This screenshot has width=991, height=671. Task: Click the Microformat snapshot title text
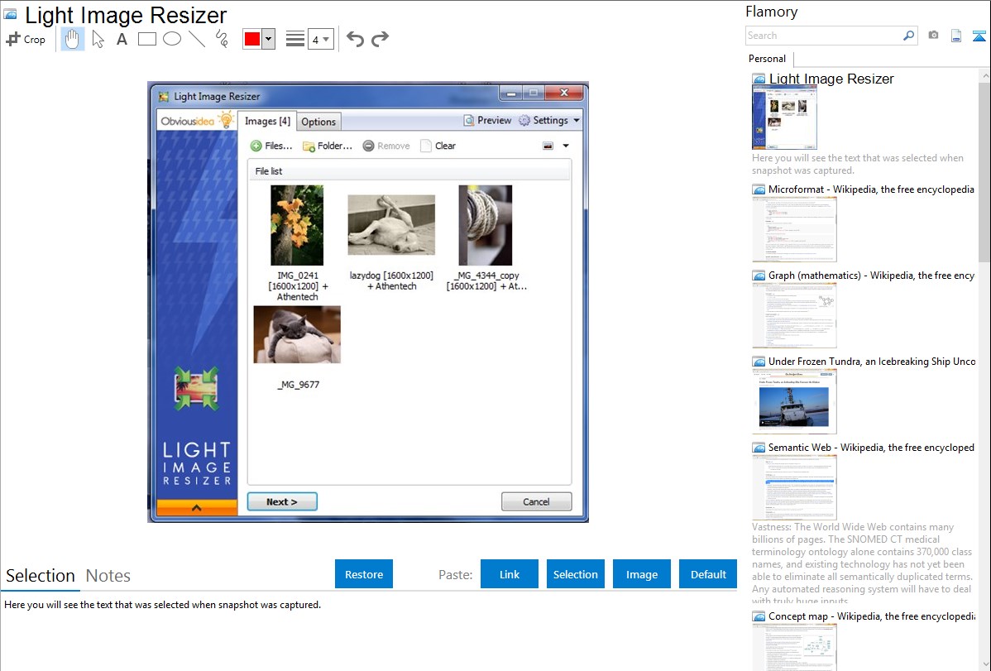[x=871, y=189]
